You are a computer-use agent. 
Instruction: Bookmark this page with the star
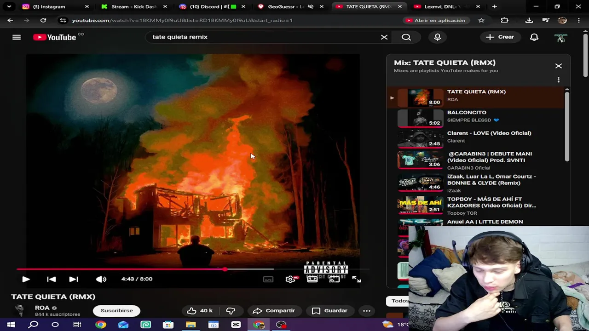[x=481, y=20]
